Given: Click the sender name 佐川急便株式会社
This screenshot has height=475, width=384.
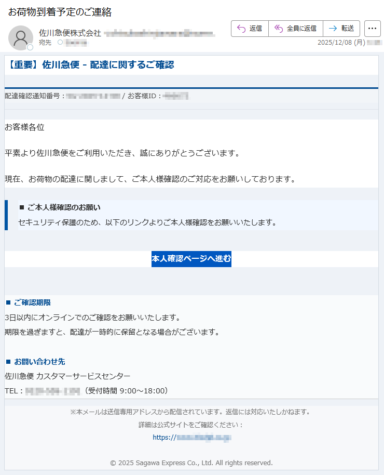Looking at the screenshot, I should (70, 33).
